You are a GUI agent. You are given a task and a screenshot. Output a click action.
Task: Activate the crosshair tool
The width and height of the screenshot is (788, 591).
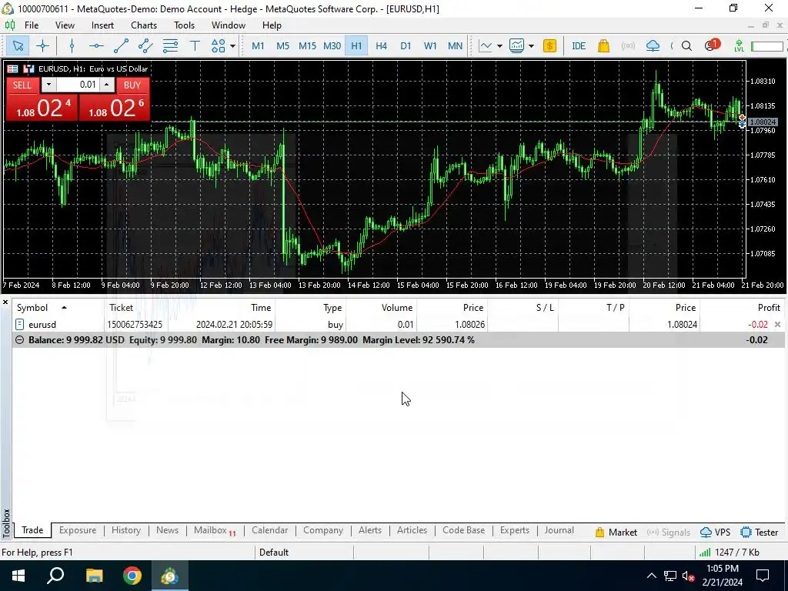43,46
